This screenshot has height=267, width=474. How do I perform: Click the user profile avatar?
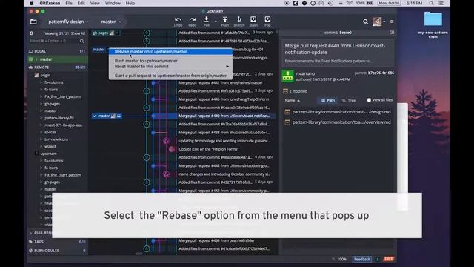click(x=377, y=22)
